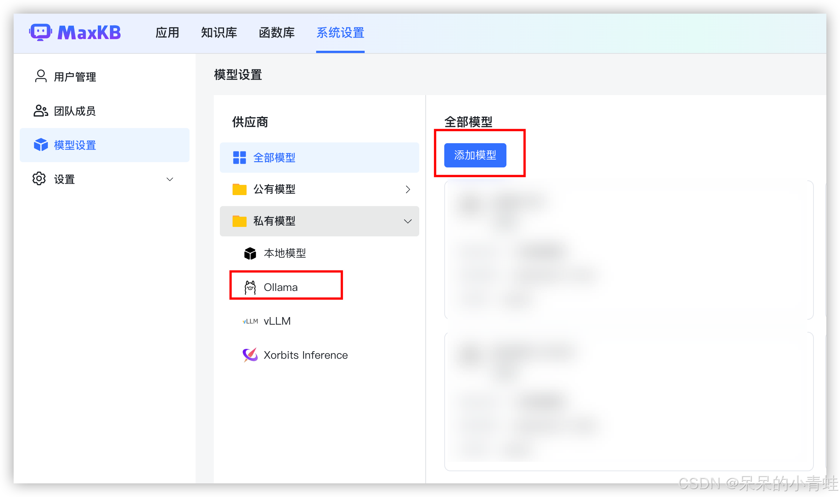Click the Ollama llama icon
The height and width of the screenshot is (497, 840).
pyautogui.click(x=250, y=288)
